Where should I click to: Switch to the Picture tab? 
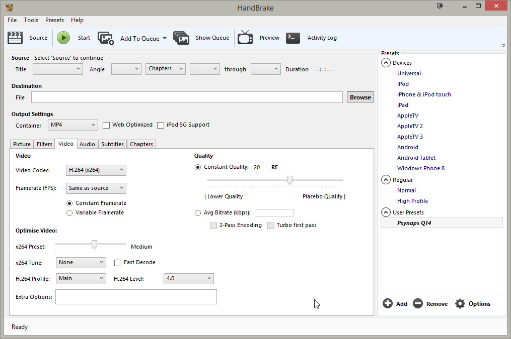(x=22, y=144)
